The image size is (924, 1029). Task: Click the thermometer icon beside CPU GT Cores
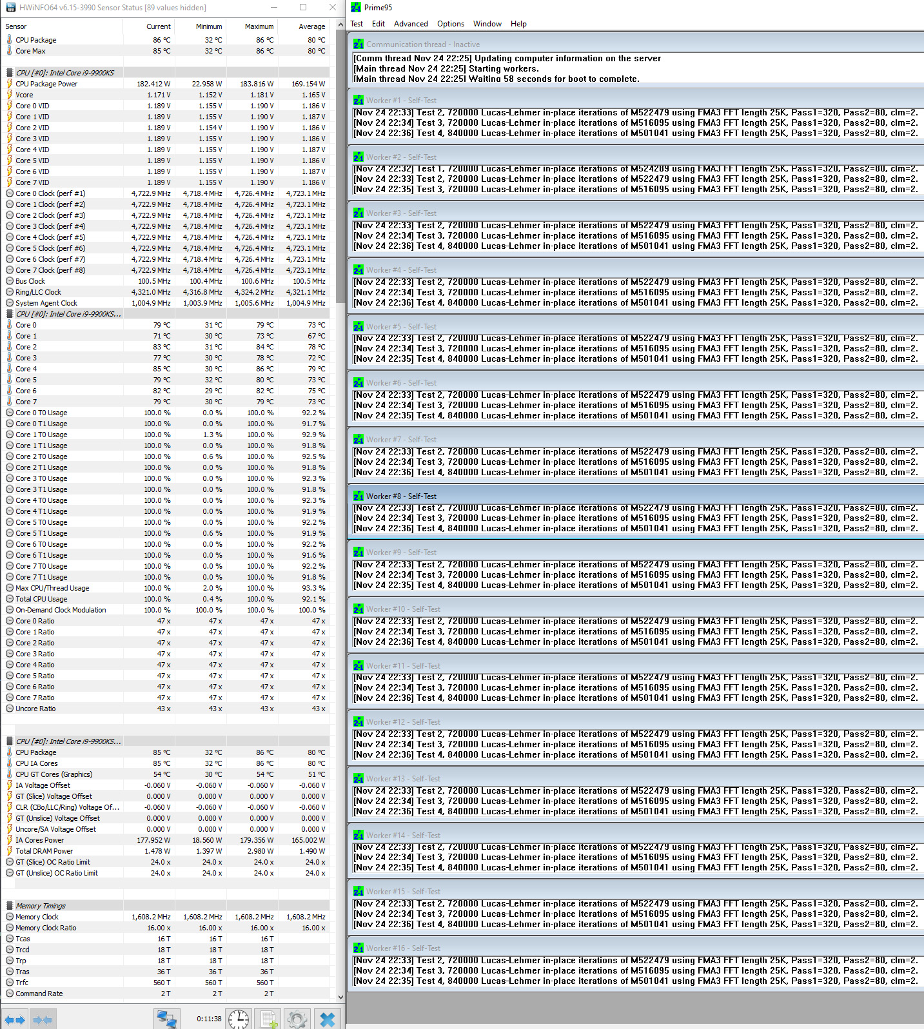pyautogui.click(x=10, y=774)
